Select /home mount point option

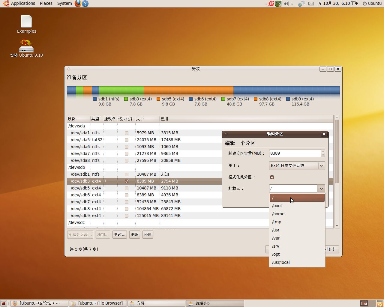[x=297, y=214]
